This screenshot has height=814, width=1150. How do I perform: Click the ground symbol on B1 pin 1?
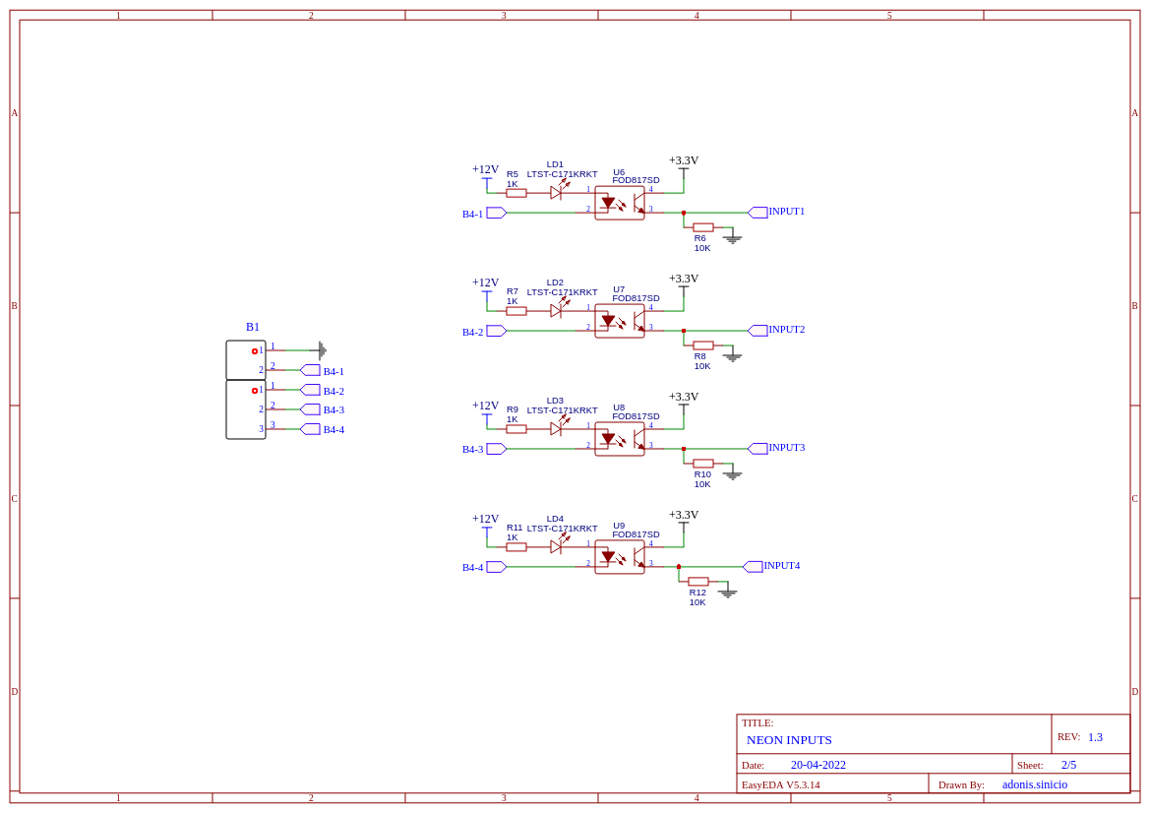322,350
